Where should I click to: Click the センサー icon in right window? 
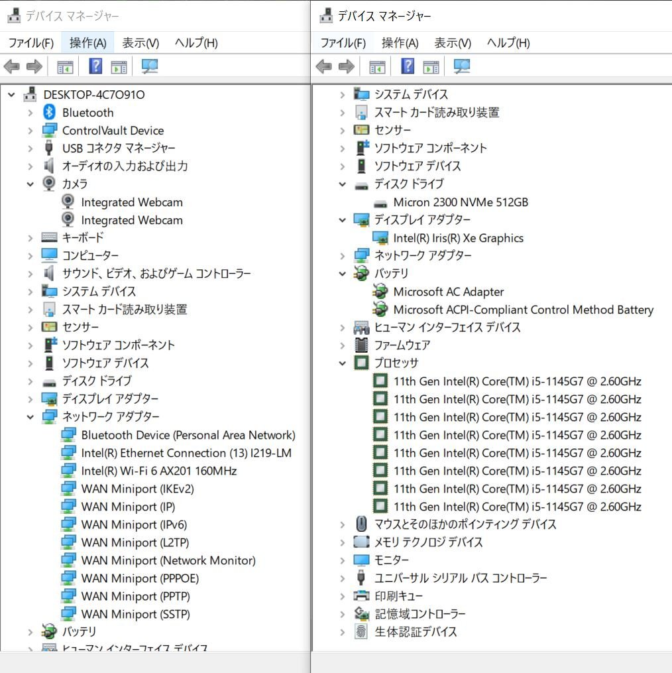coord(361,129)
